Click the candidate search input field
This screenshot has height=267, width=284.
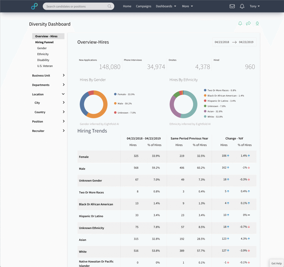point(75,6)
